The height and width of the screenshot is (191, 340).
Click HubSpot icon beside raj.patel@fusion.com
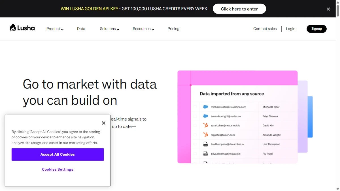(206, 135)
